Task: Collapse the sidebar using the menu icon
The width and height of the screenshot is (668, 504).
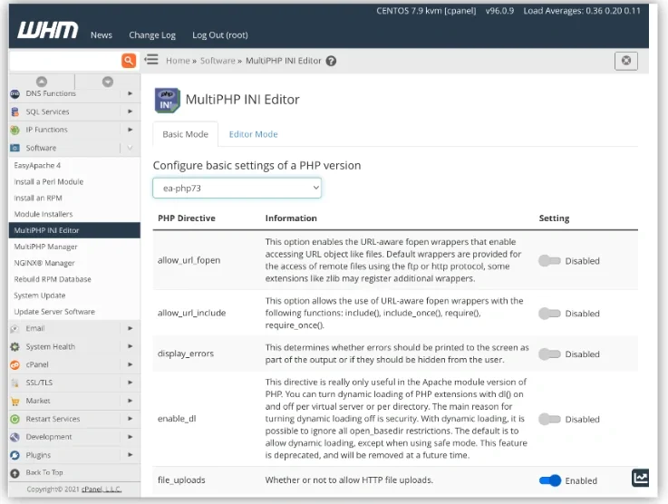Action: point(151,60)
